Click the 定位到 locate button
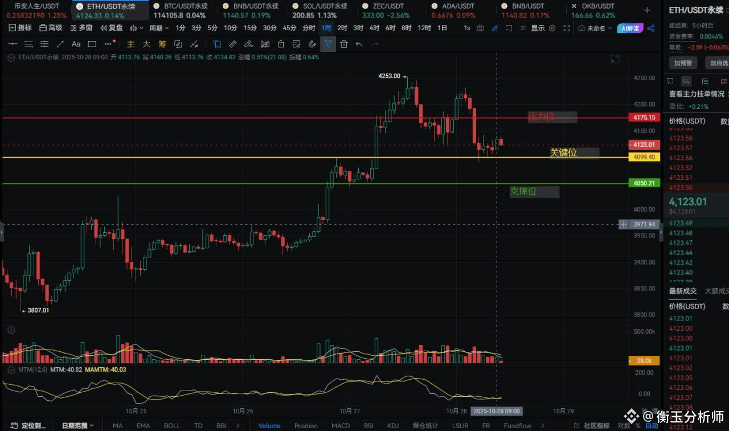The height and width of the screenshot is (431, 729). tap(27, 425)
